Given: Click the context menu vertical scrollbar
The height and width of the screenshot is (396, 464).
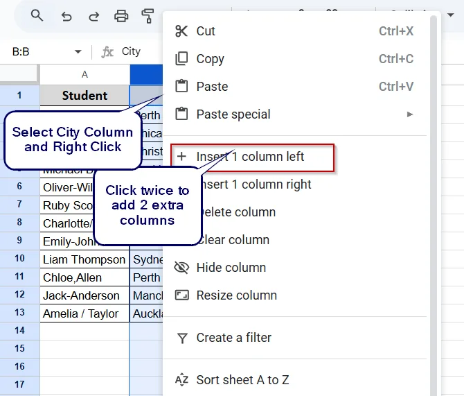Looking at the screenshot, I should pos(434,206).
